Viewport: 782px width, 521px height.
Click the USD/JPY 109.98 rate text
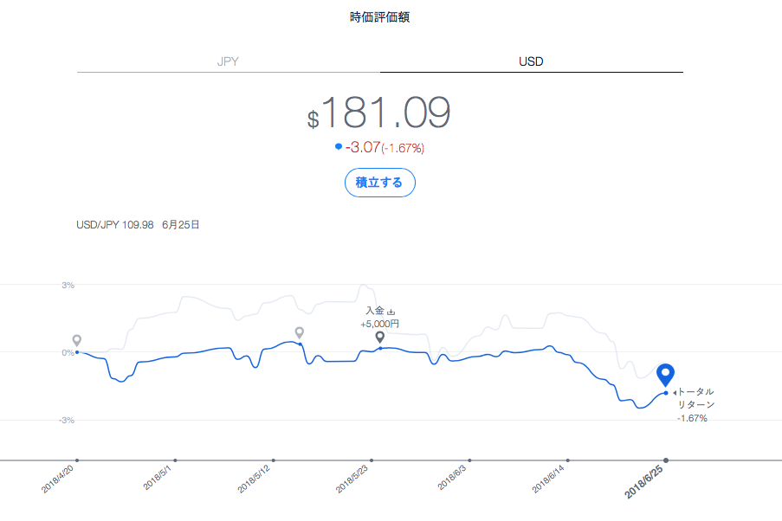115,225
